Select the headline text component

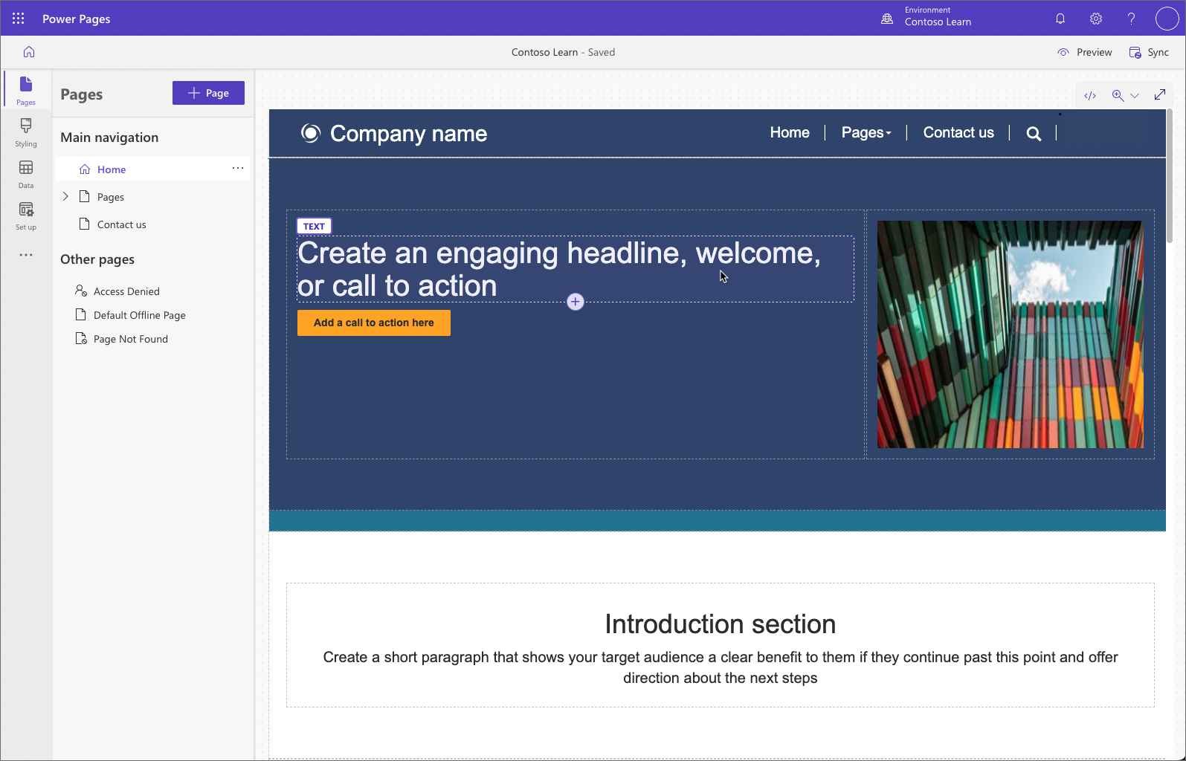576,269
